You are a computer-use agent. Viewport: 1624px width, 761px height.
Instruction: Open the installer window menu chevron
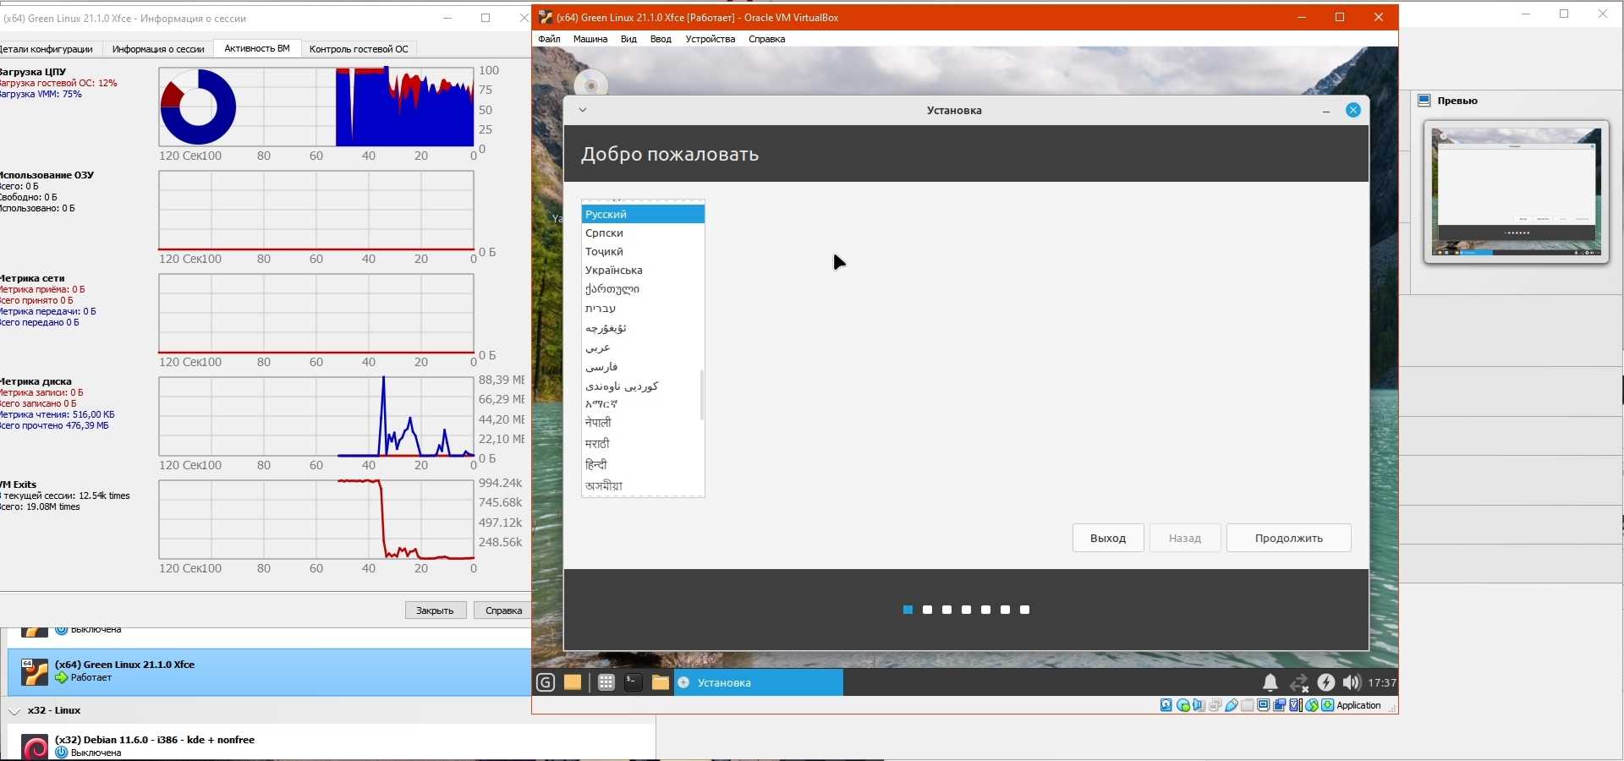[582, 110]
